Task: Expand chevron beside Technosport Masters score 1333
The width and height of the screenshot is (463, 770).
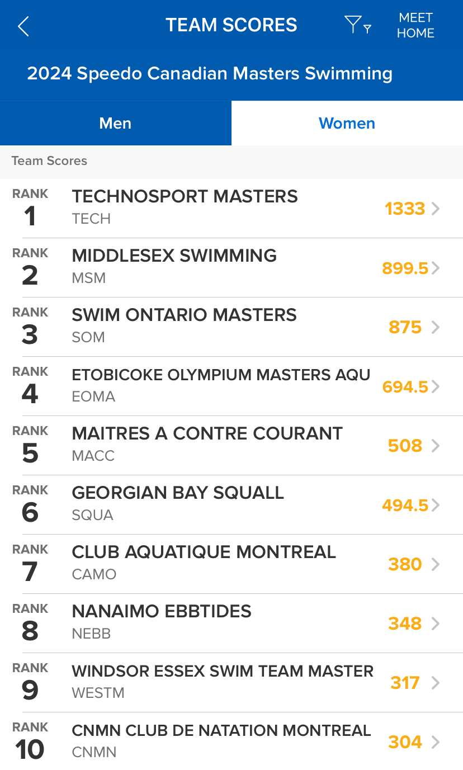Action: [x=436, y=209]
